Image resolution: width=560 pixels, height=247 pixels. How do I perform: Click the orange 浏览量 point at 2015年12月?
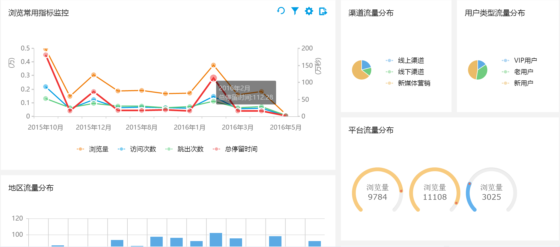[94, 75]
